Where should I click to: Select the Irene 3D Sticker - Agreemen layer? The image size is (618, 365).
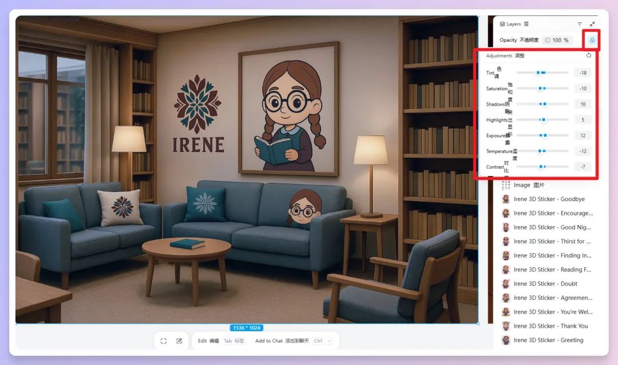(547, 298)
